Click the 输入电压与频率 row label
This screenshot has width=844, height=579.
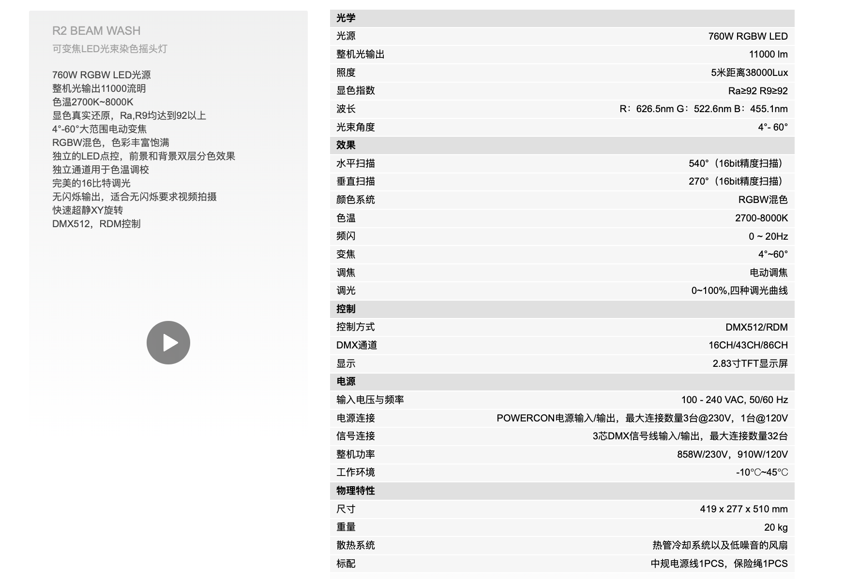point(370,400)
